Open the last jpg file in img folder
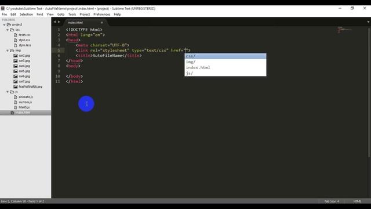This screenshot has width=371, height=209. (x=30, y=87)
